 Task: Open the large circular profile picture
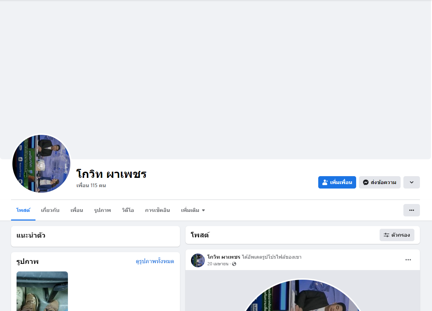[41, 164]
